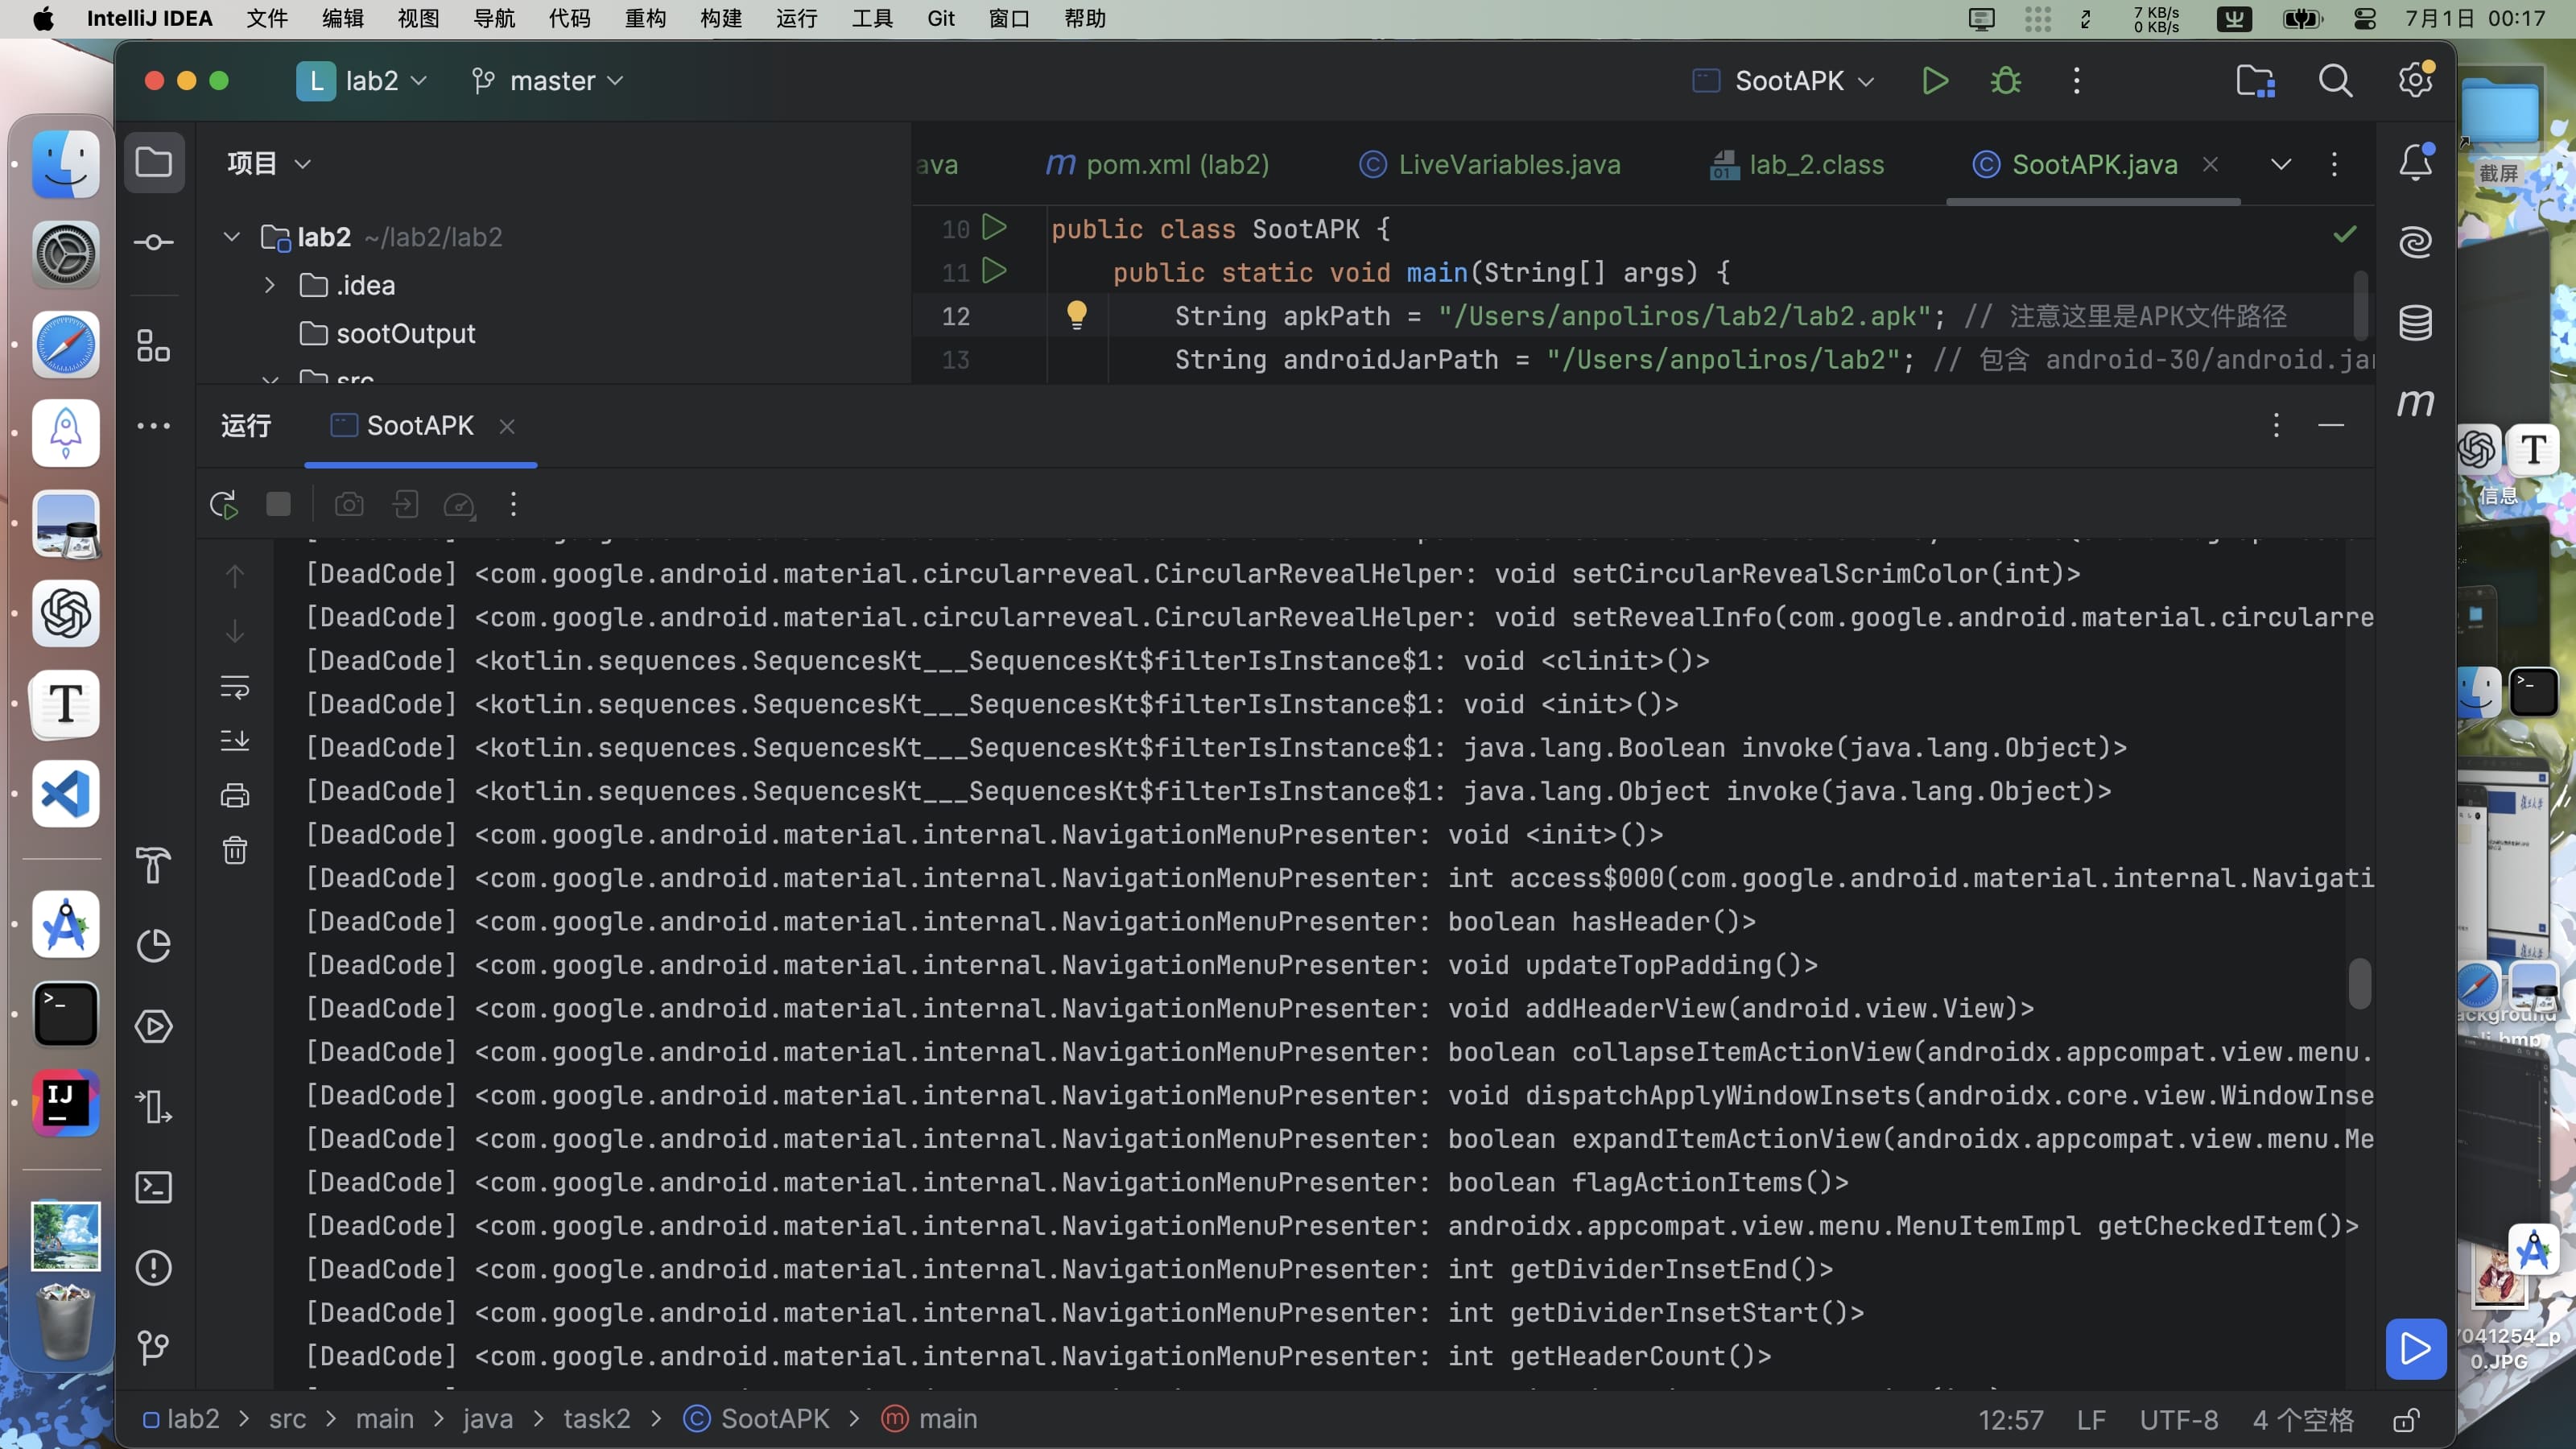
Task: Toggle scroll to end of console
Action: pyautogui.click(x=235, y=741)
